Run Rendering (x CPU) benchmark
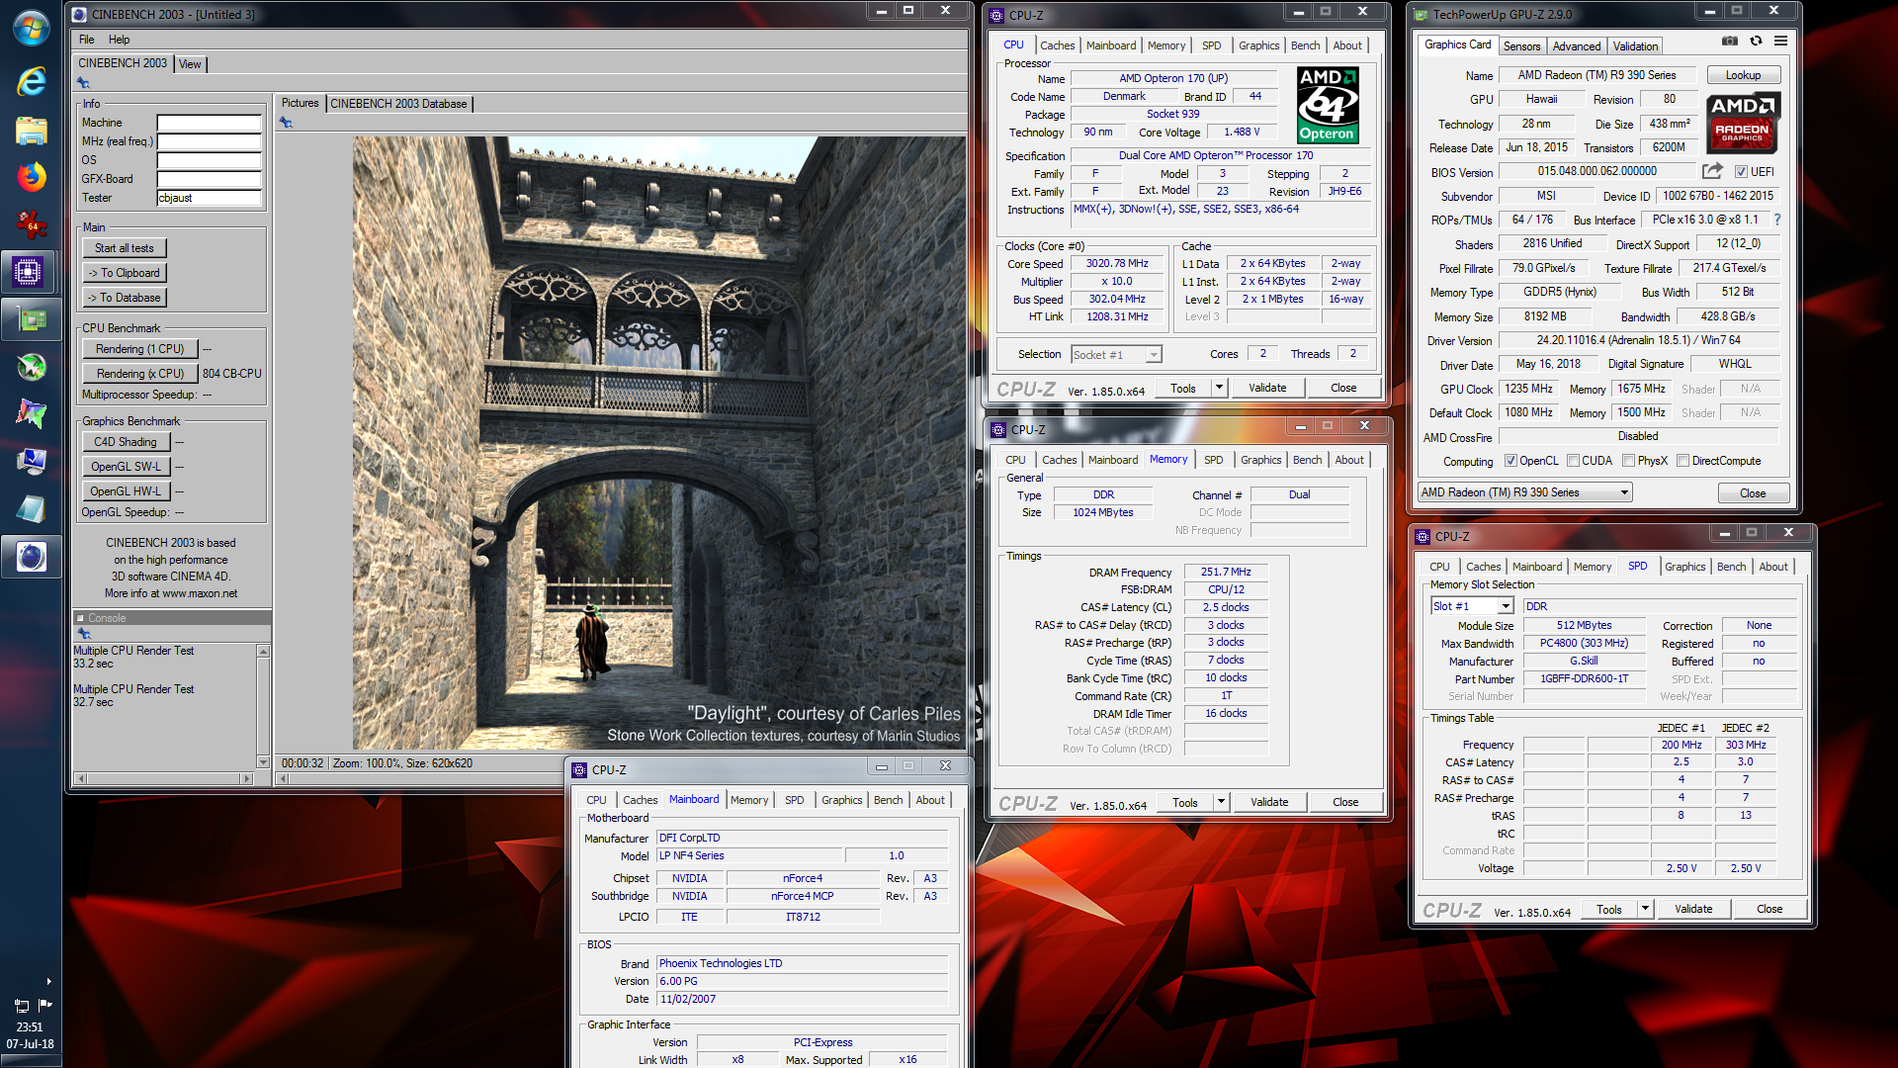Image resolution: width=1898 pixels, height=1068 pixels. pos(140,374)
